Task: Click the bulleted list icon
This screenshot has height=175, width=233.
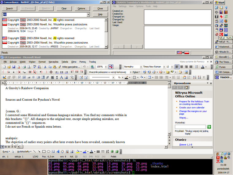Action: pyautogui.click(x=197, y=67)
